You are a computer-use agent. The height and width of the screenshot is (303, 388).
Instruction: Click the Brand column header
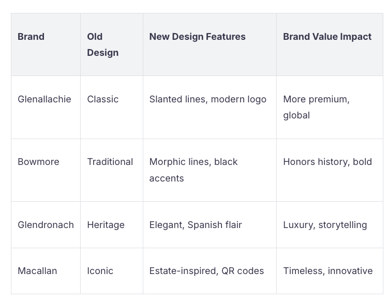coord(31,37)
